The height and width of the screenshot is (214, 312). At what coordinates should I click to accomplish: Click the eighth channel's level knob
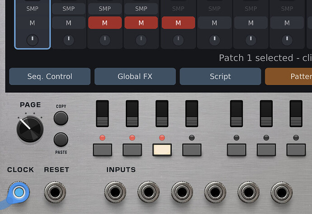pyautogui.click(x=287, y=40)
